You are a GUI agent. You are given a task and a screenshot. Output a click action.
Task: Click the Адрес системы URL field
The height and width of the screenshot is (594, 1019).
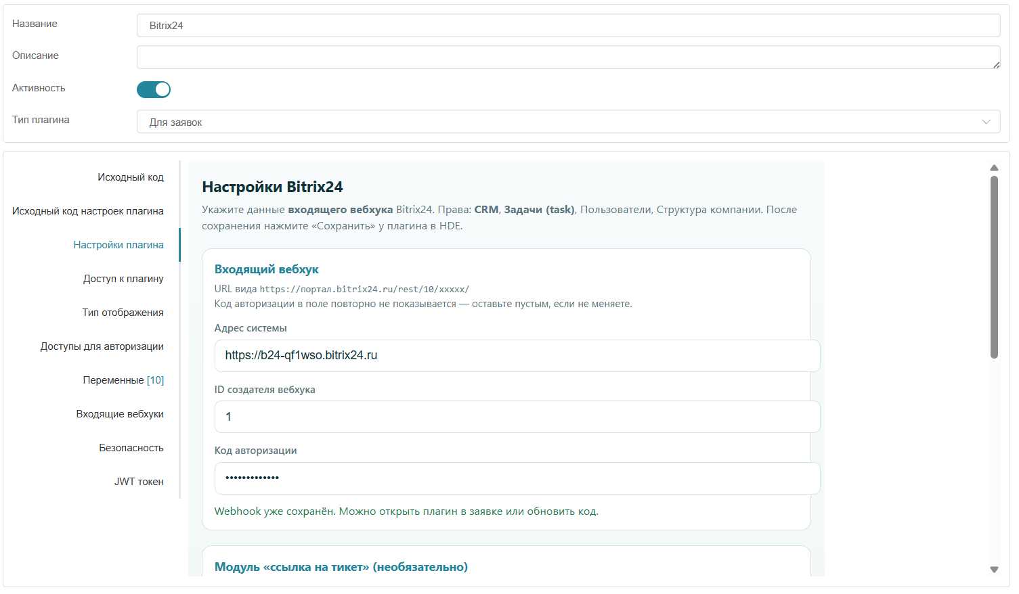(x=517, y=356)
